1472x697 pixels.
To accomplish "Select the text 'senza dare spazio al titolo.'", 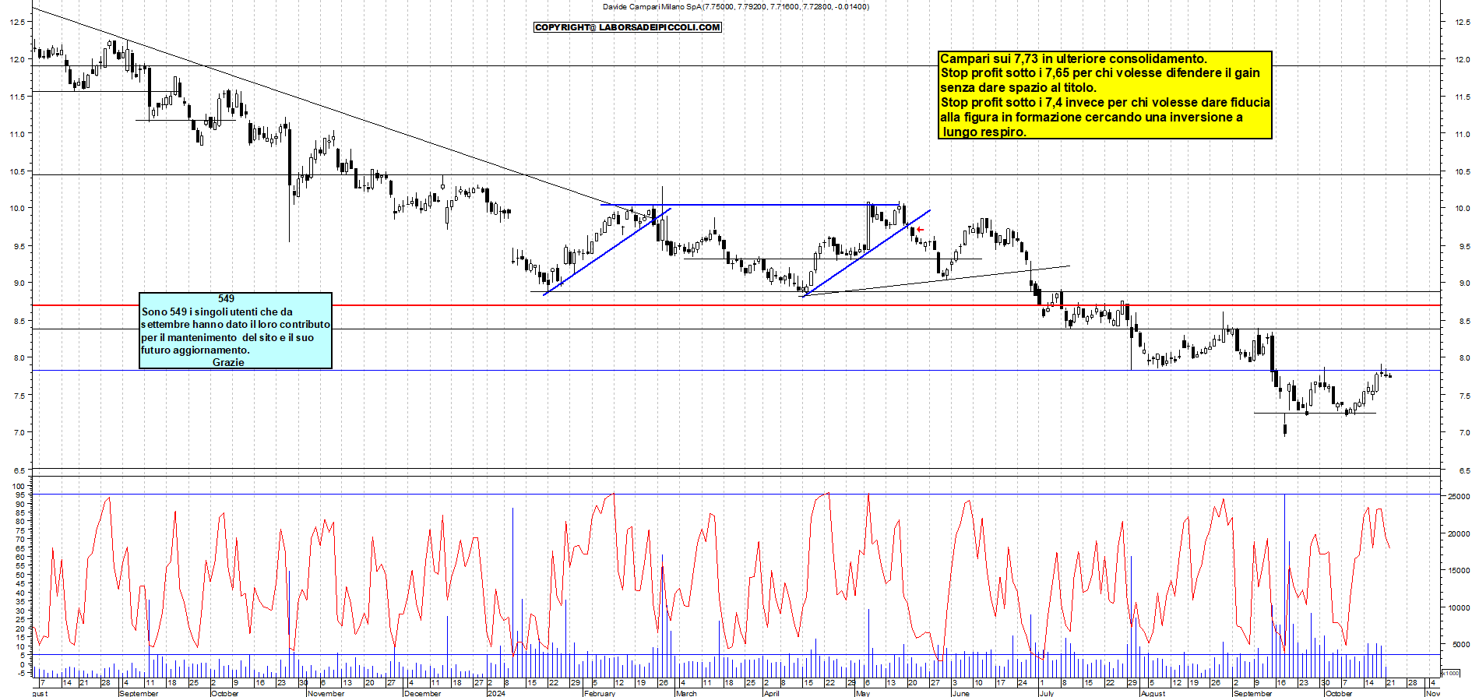I will point(1018,87).
